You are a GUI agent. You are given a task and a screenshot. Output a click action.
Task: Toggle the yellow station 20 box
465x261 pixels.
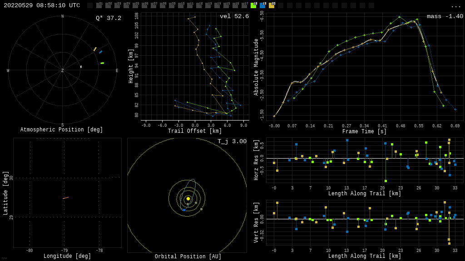click(x=272, y=5)
